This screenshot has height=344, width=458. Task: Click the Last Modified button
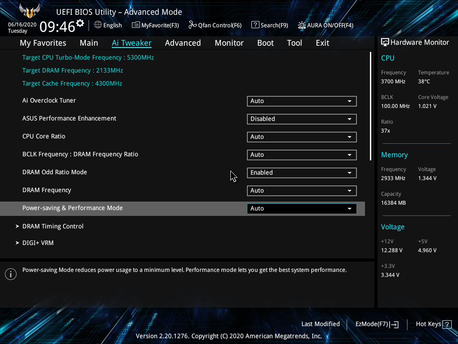pos(320,324)
